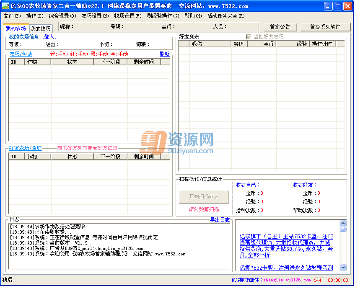Click the 刷新 refresh link

[x=165, y=54]
